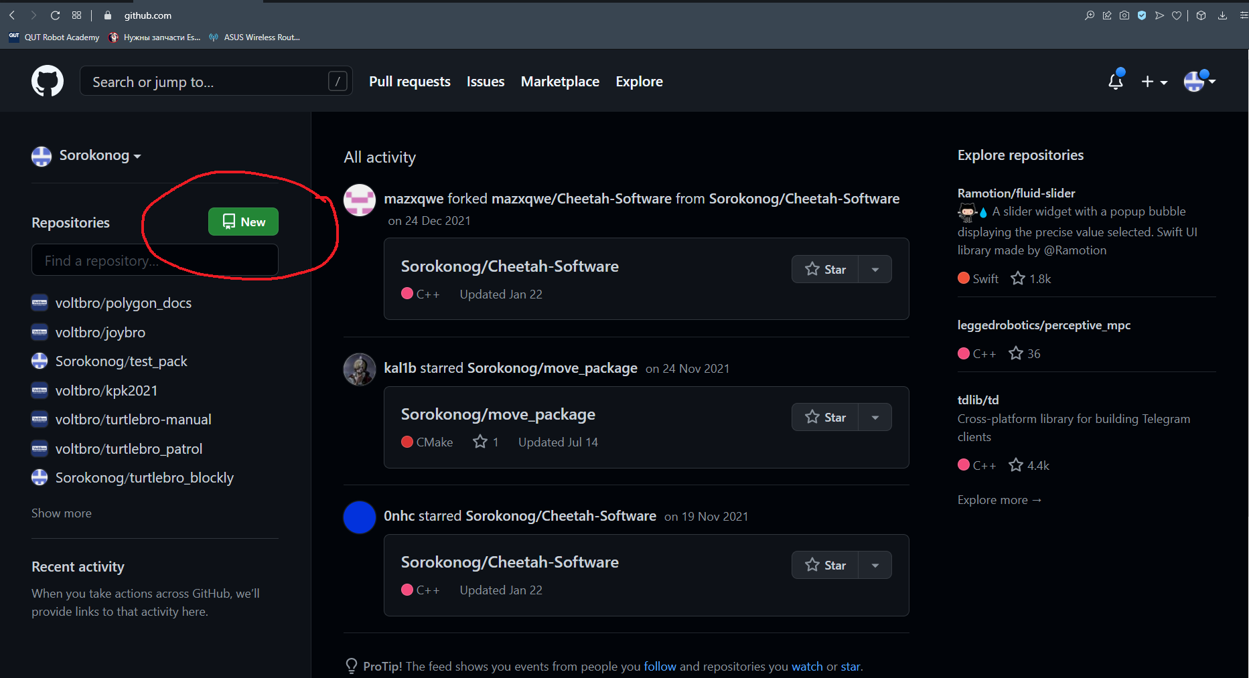Click kal1b's avatar in activity feed
Image resolution: width=1249 pixels, height=678 pixels.
coord(360,369)
